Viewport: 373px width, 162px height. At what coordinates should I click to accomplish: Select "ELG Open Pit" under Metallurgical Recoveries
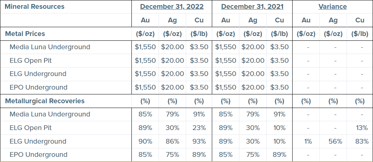(x=31, y=128)
